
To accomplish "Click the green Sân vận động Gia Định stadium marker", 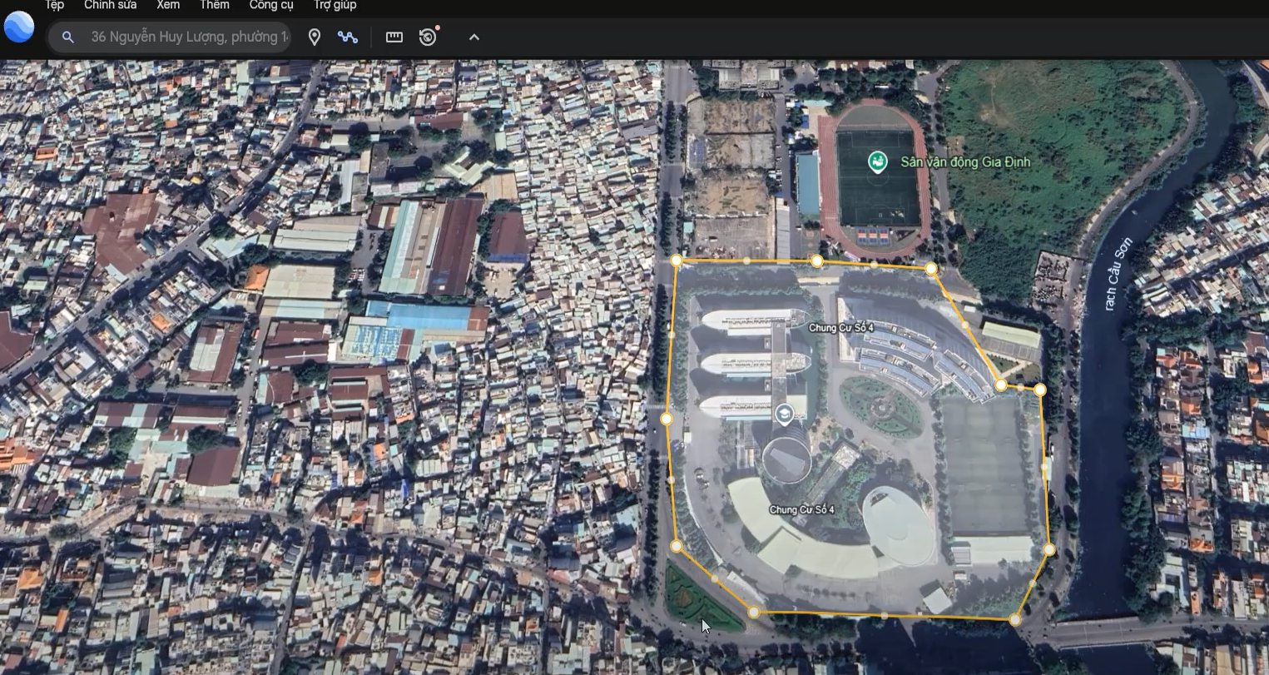I will pyautogui.click(x=880, y=162).
